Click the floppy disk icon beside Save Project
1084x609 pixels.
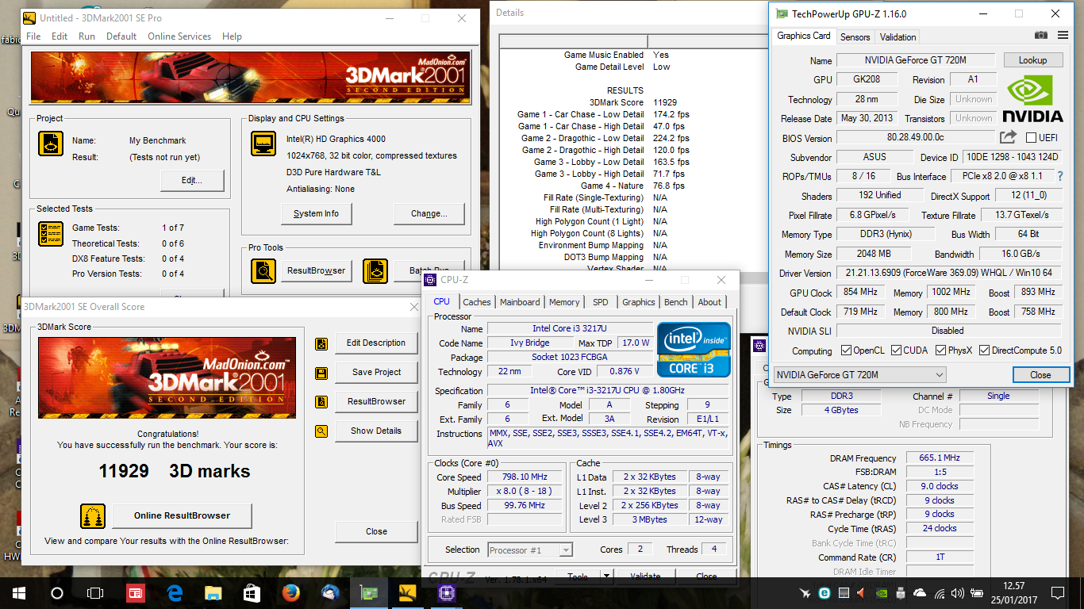pyautogui.click(x=321, y=373)
